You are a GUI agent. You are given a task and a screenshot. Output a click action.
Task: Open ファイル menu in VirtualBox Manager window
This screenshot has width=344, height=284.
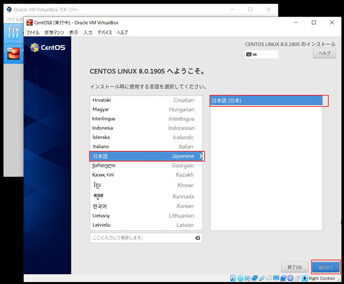point(15,19)
